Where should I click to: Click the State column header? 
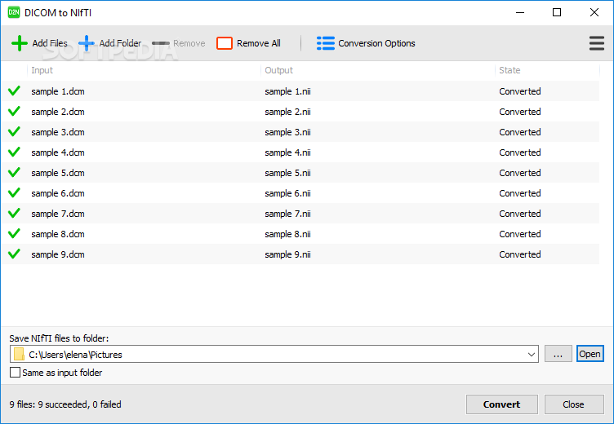tap(509, 70)
